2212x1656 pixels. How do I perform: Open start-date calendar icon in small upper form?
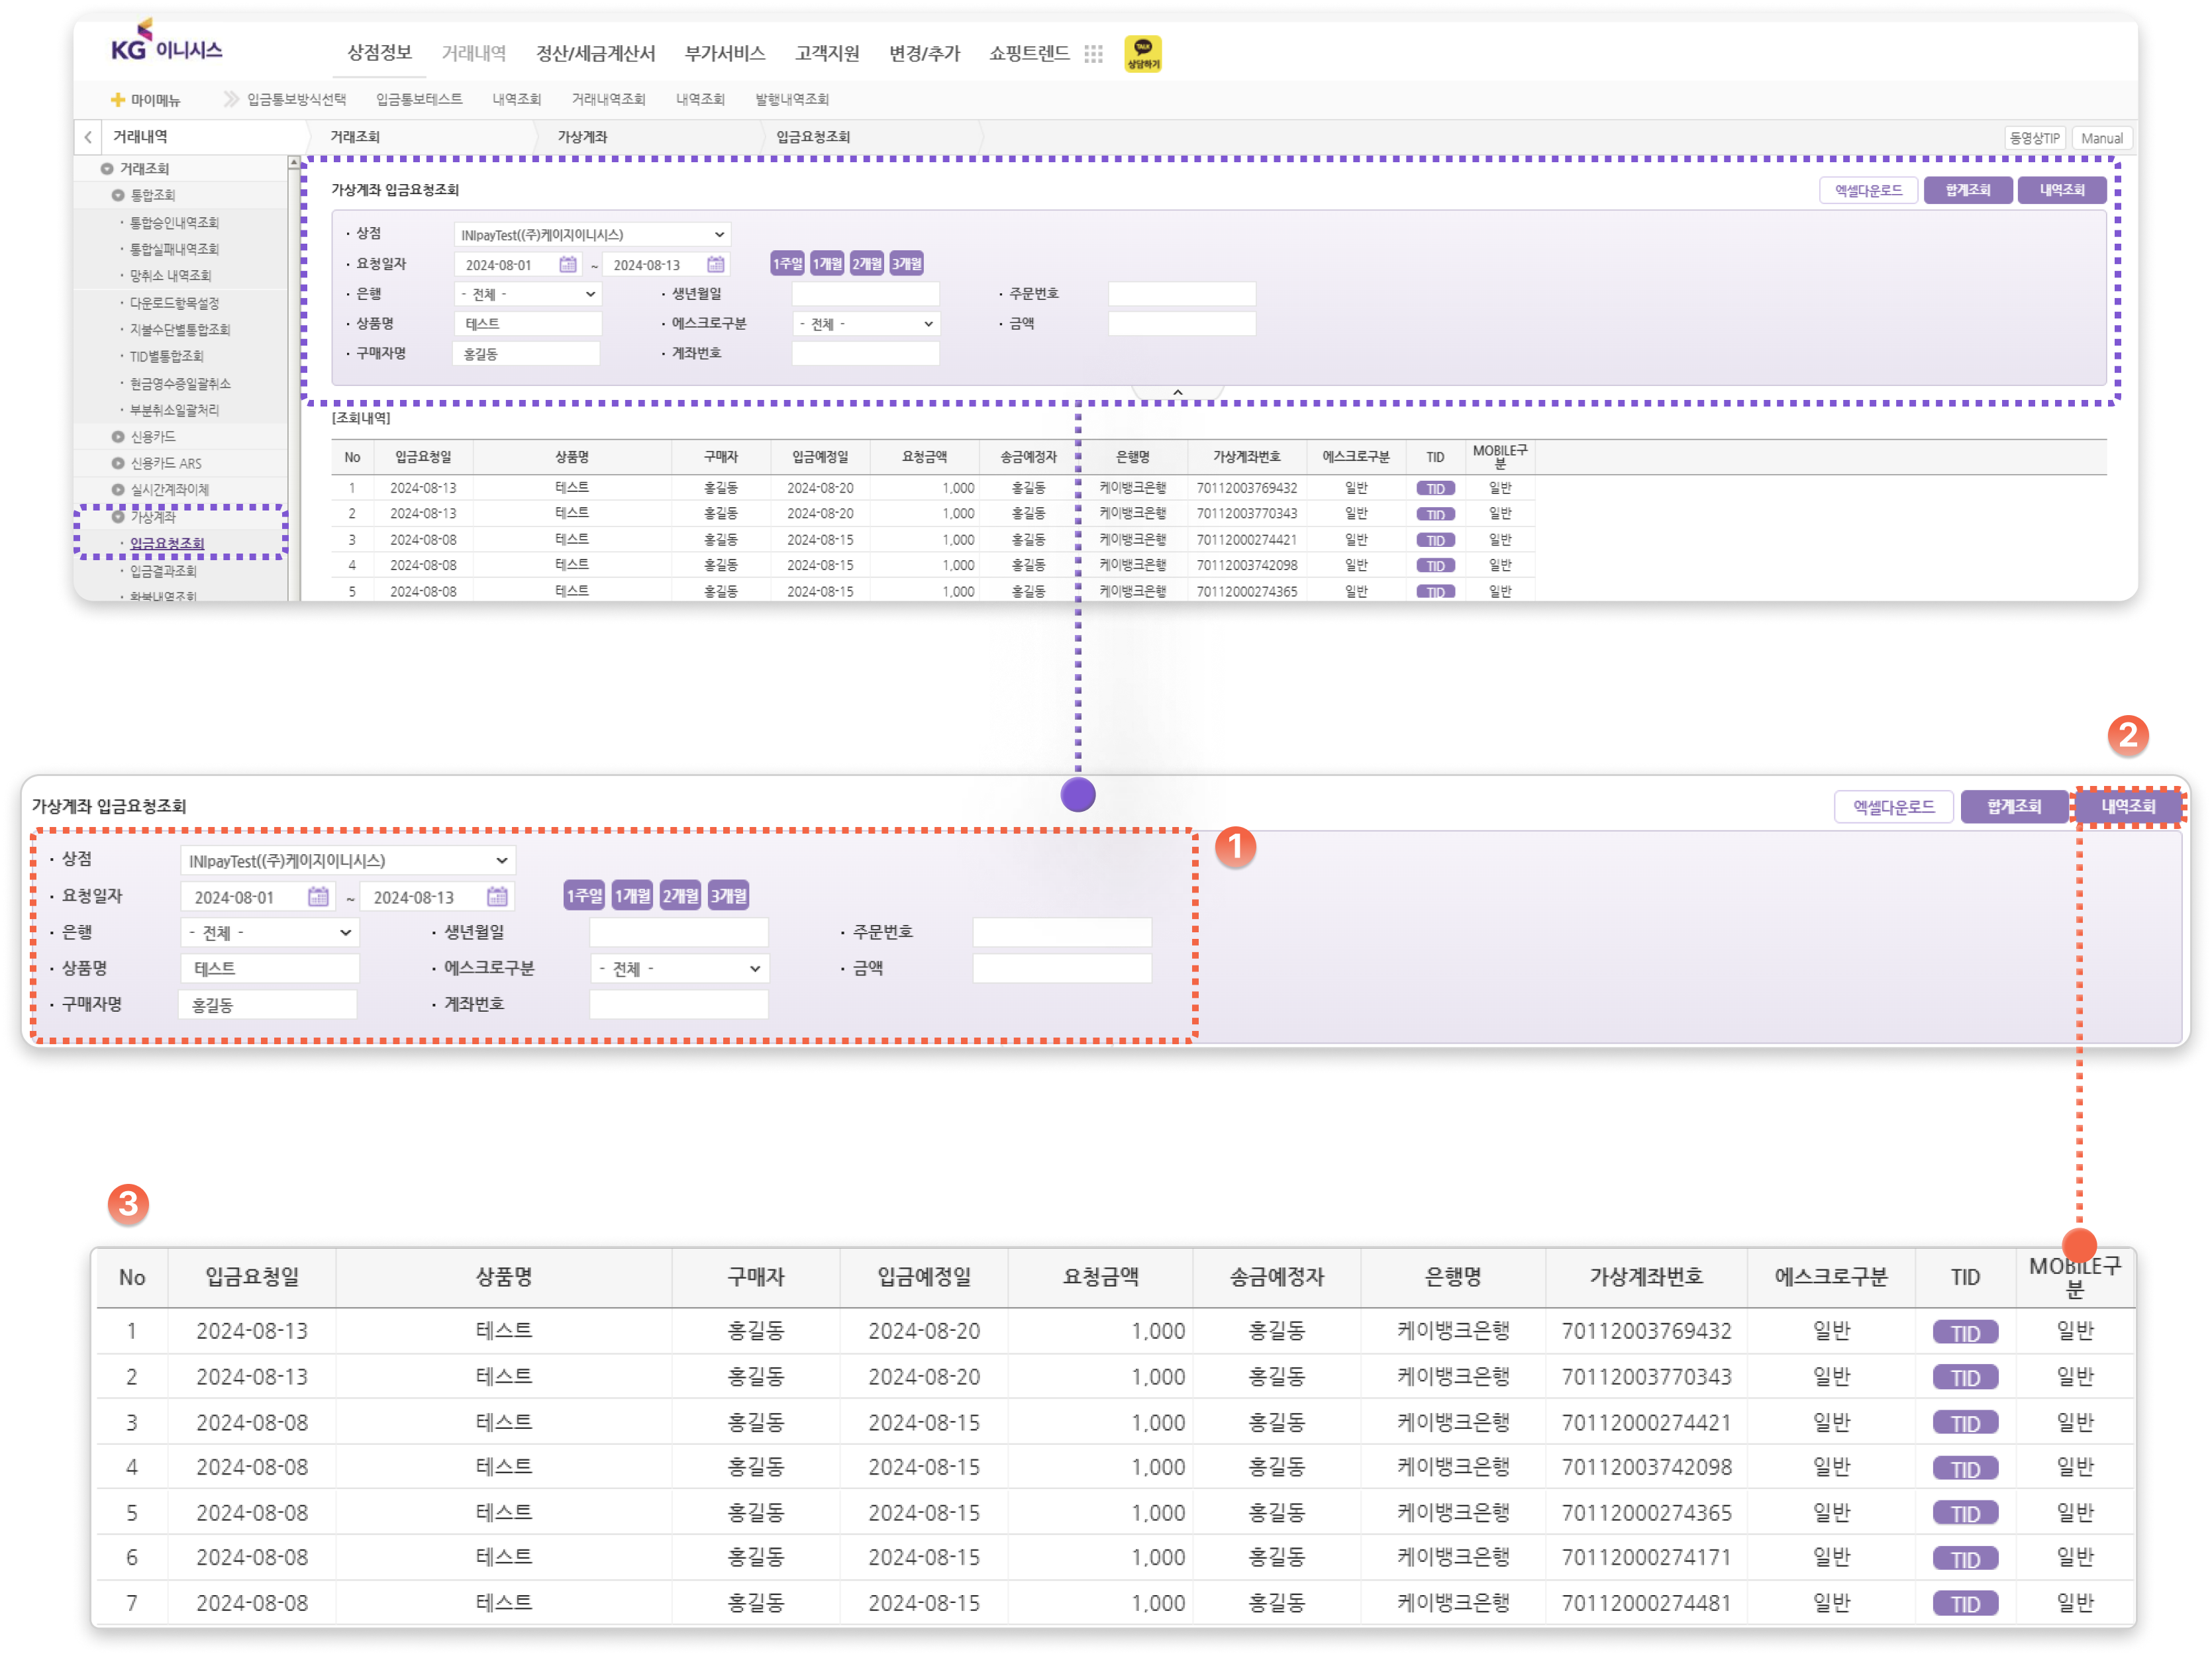568,264
